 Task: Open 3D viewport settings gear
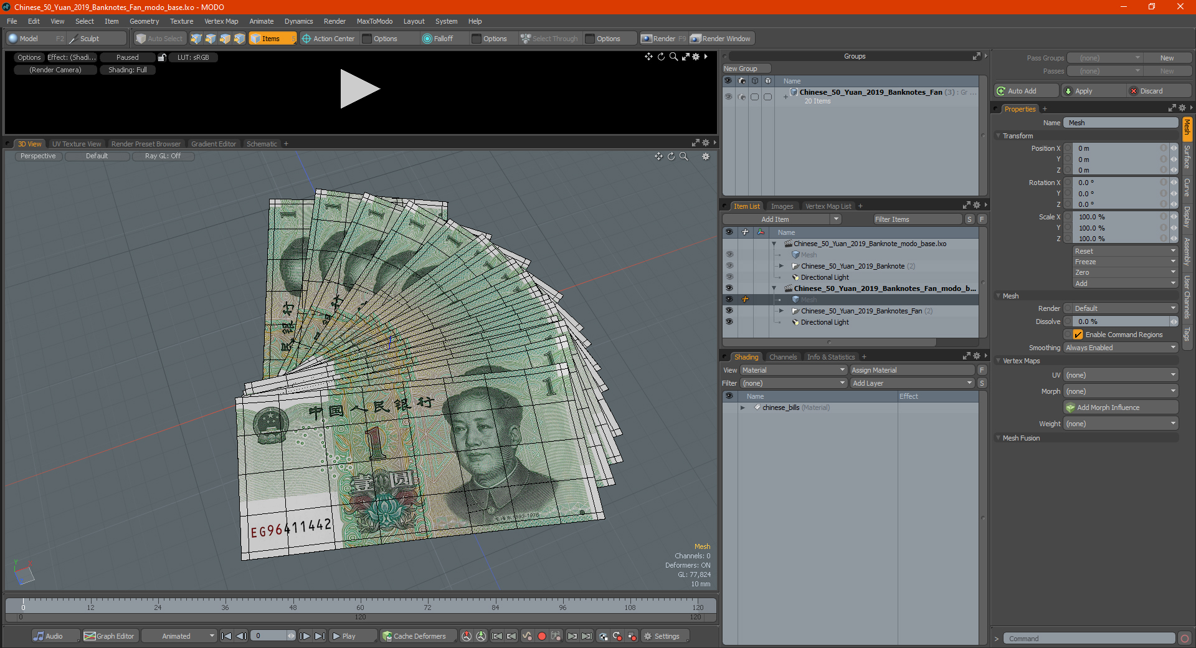click(706, 156)
